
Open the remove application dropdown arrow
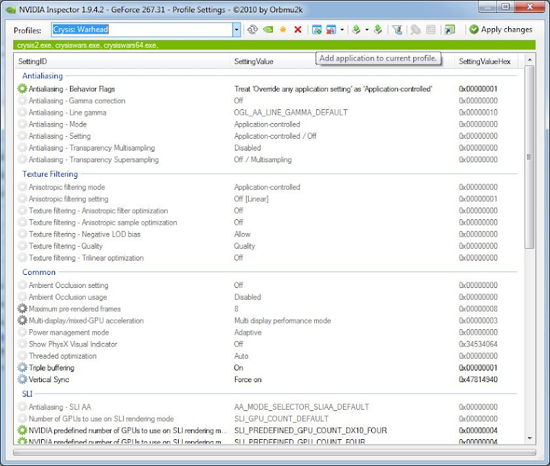coord(342,30)
